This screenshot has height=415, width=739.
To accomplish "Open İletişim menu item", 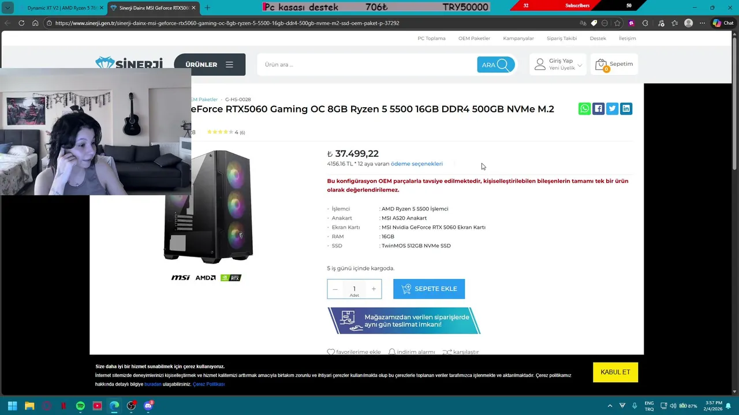I will 627,38.
